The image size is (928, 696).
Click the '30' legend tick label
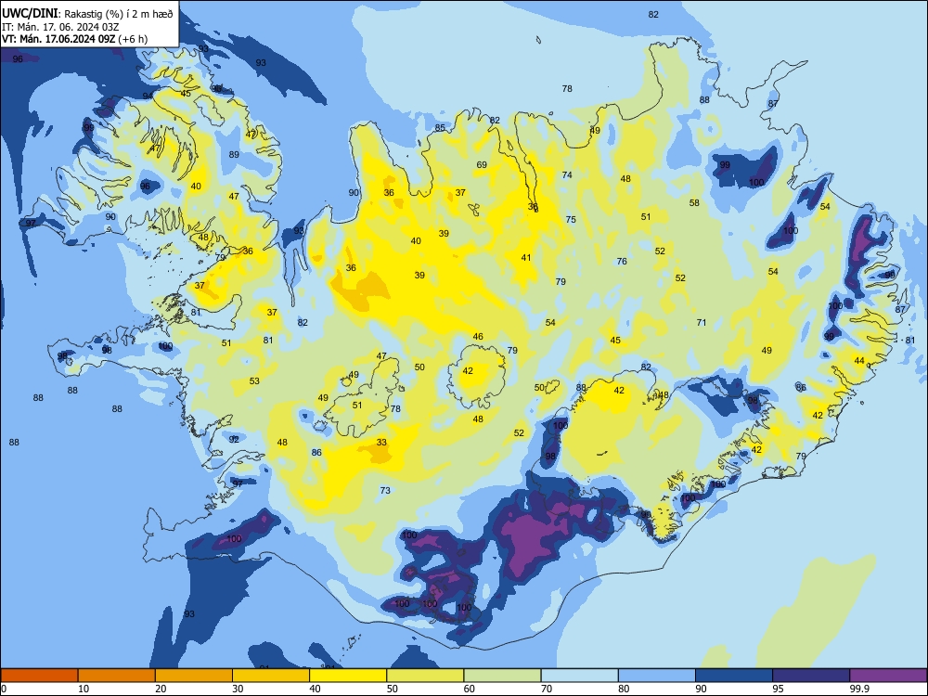238,689
